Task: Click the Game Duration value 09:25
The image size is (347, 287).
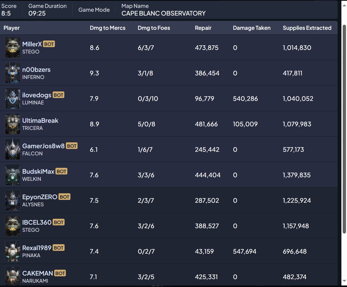Action: (37, 13)
